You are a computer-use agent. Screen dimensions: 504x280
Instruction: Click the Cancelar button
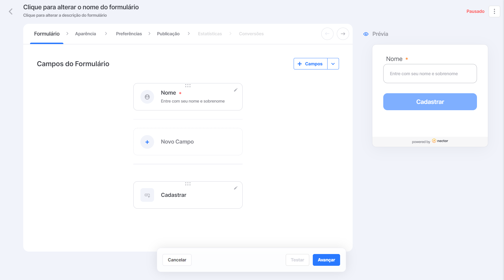coord(177,260)
